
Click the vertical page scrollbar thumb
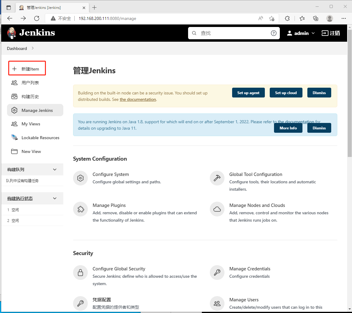point(350,93)
